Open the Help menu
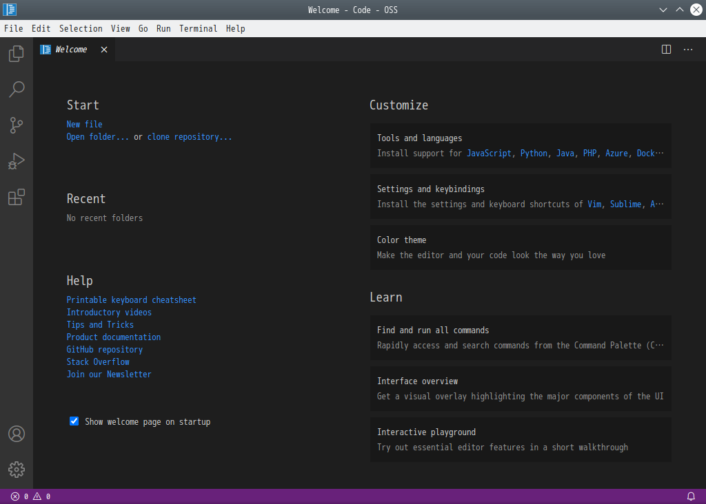Screen dimensions: 706x504 point(236,29)
